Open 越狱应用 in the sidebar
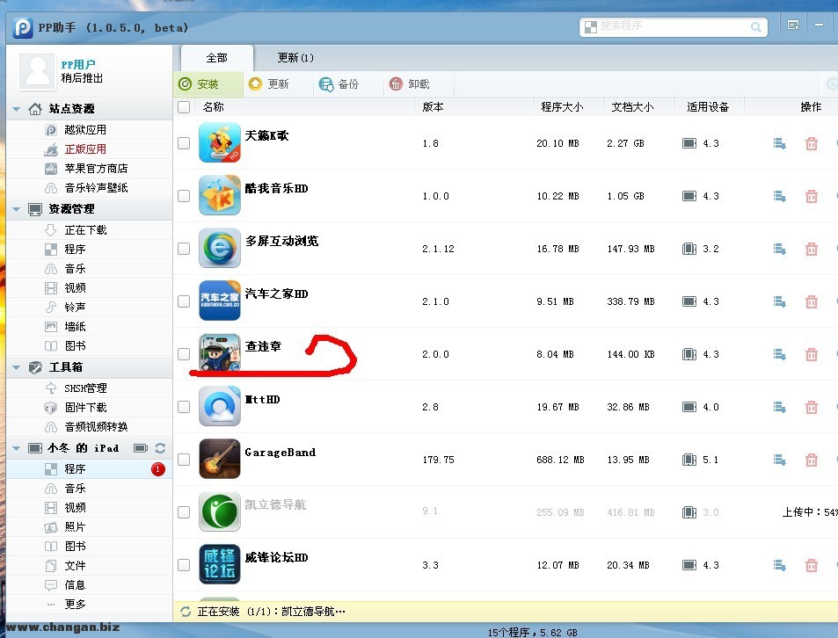This screenshot has width=838, height=638. [84, 130]
